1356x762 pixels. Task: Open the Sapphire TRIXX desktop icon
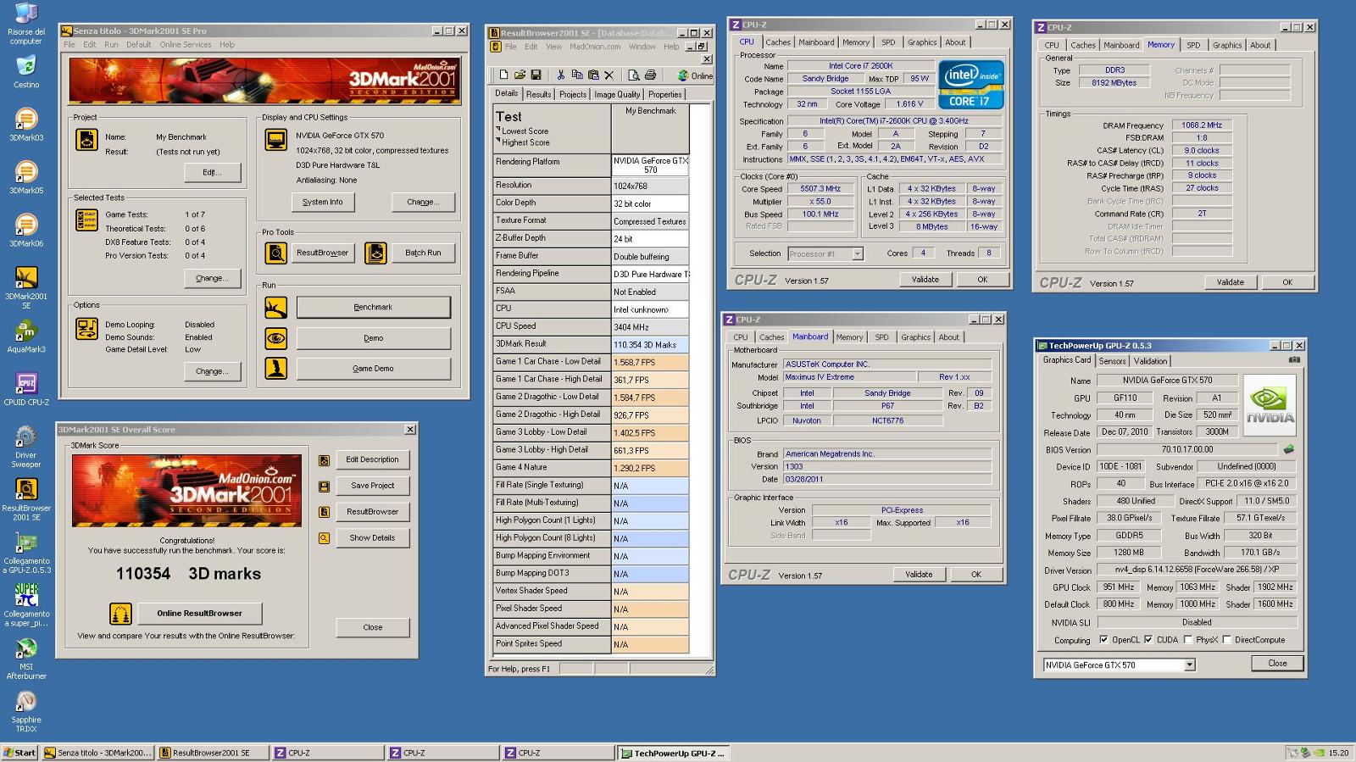click(26, 711)
